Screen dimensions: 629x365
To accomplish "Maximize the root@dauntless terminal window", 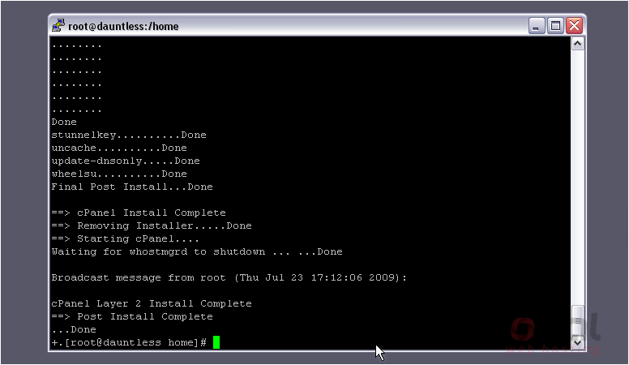I will 555,26.
